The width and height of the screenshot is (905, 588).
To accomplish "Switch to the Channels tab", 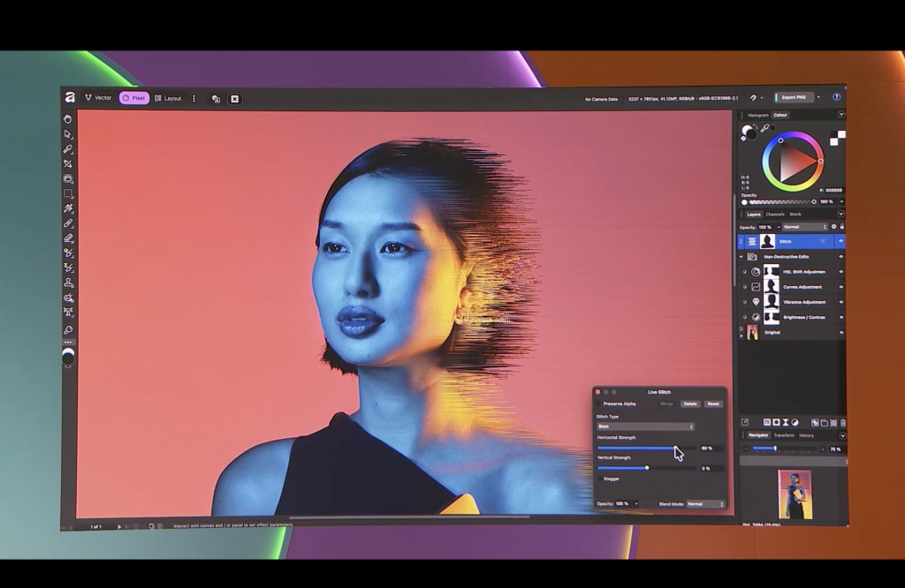I will pyautogui.click(x=774, y=215).
